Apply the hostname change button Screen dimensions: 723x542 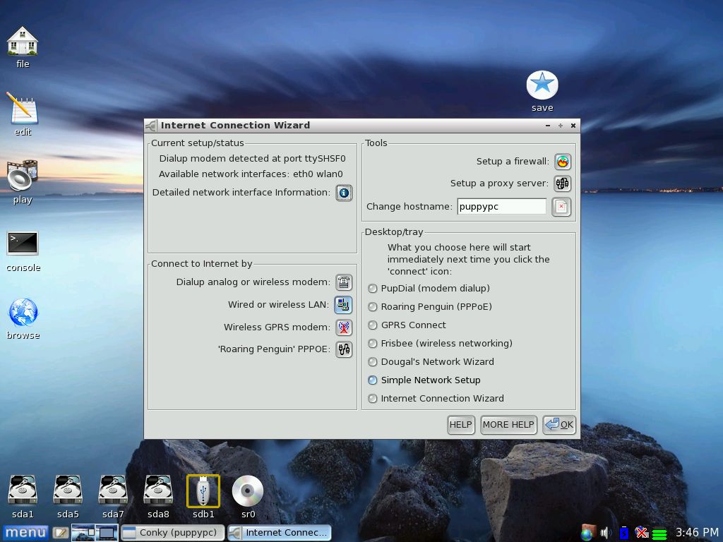561,207
